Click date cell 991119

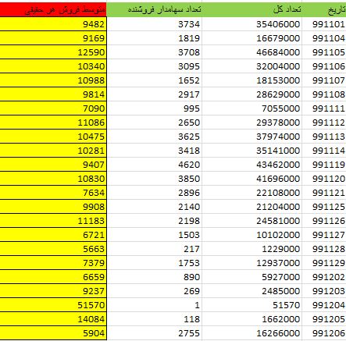pyautogui.click(x=324, y=165)
